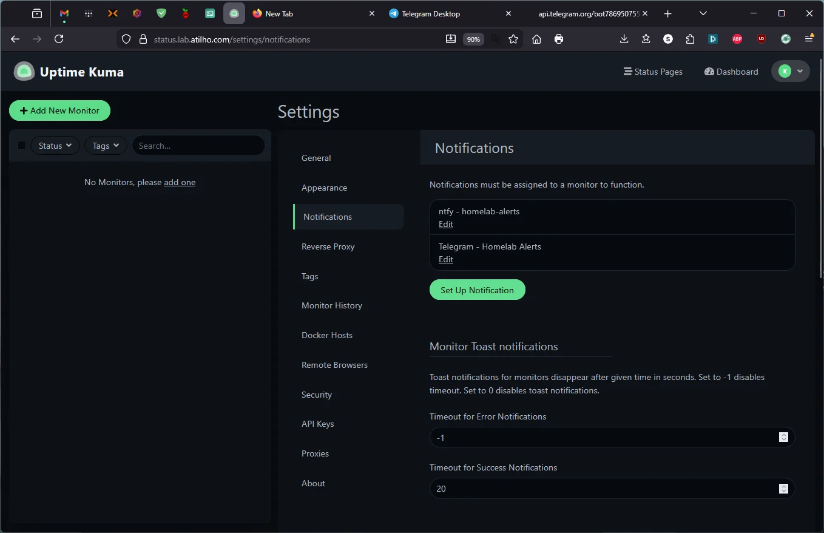This screenshot has width=824, height=533.
Task: Increase the Error Notifications timeout stepper
Action: (x=783, y=435)
